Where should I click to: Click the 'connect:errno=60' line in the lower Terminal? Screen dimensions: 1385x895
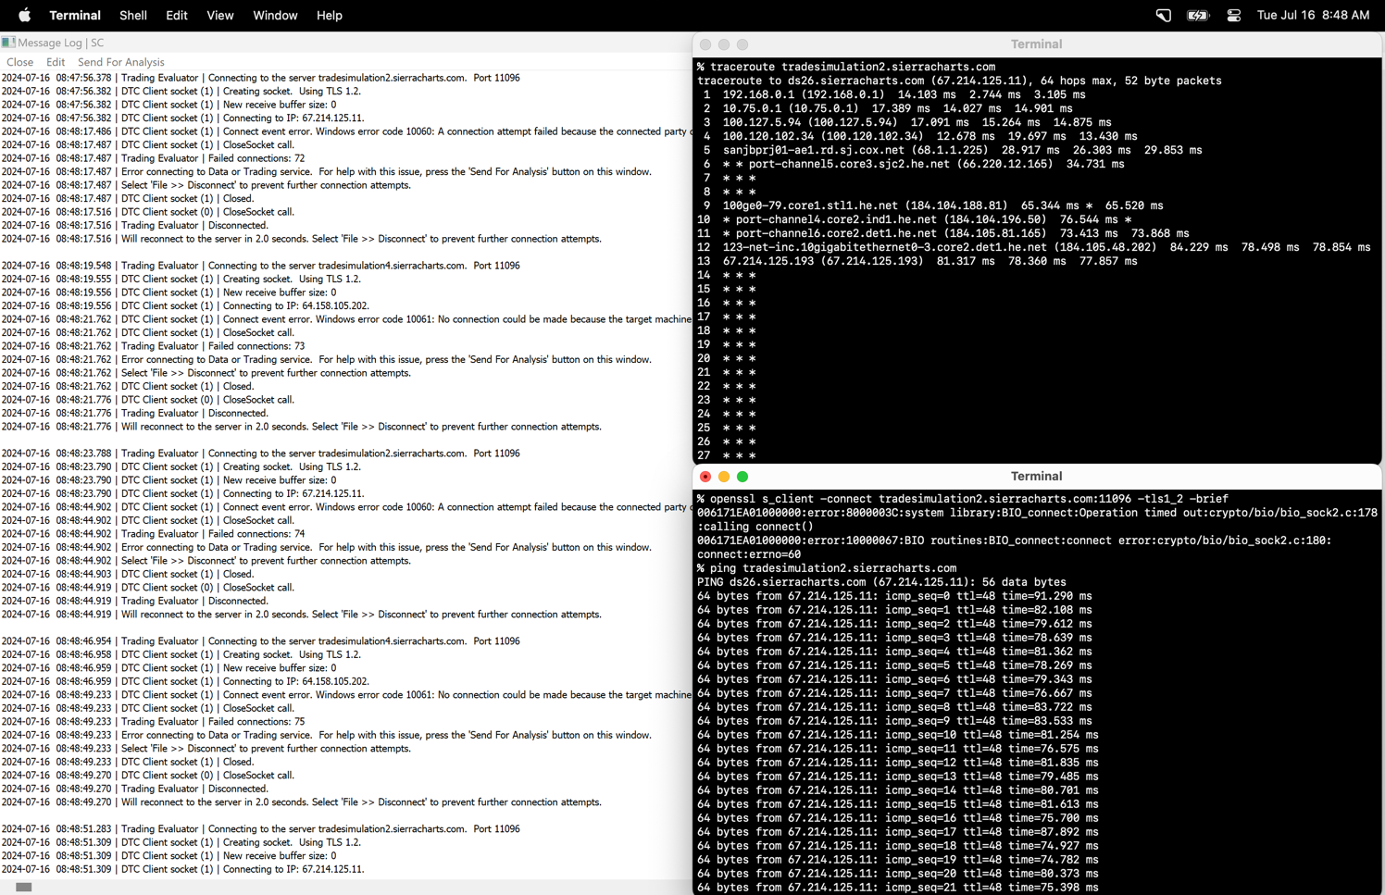click(x=749, y=554)
